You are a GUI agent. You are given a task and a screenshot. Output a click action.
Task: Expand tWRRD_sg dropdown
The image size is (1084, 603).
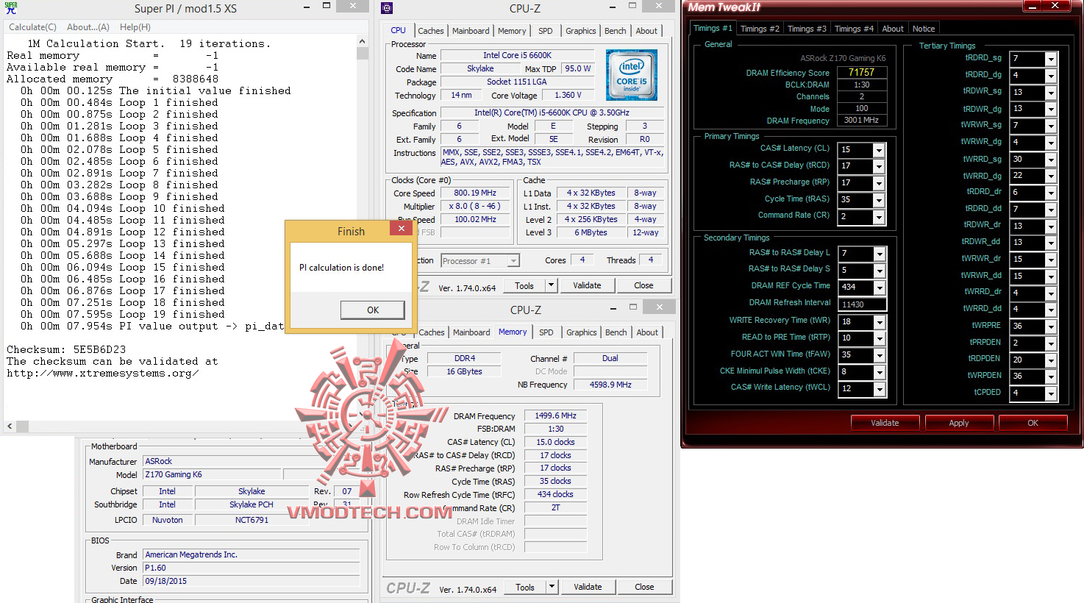tap(1051, 160)
